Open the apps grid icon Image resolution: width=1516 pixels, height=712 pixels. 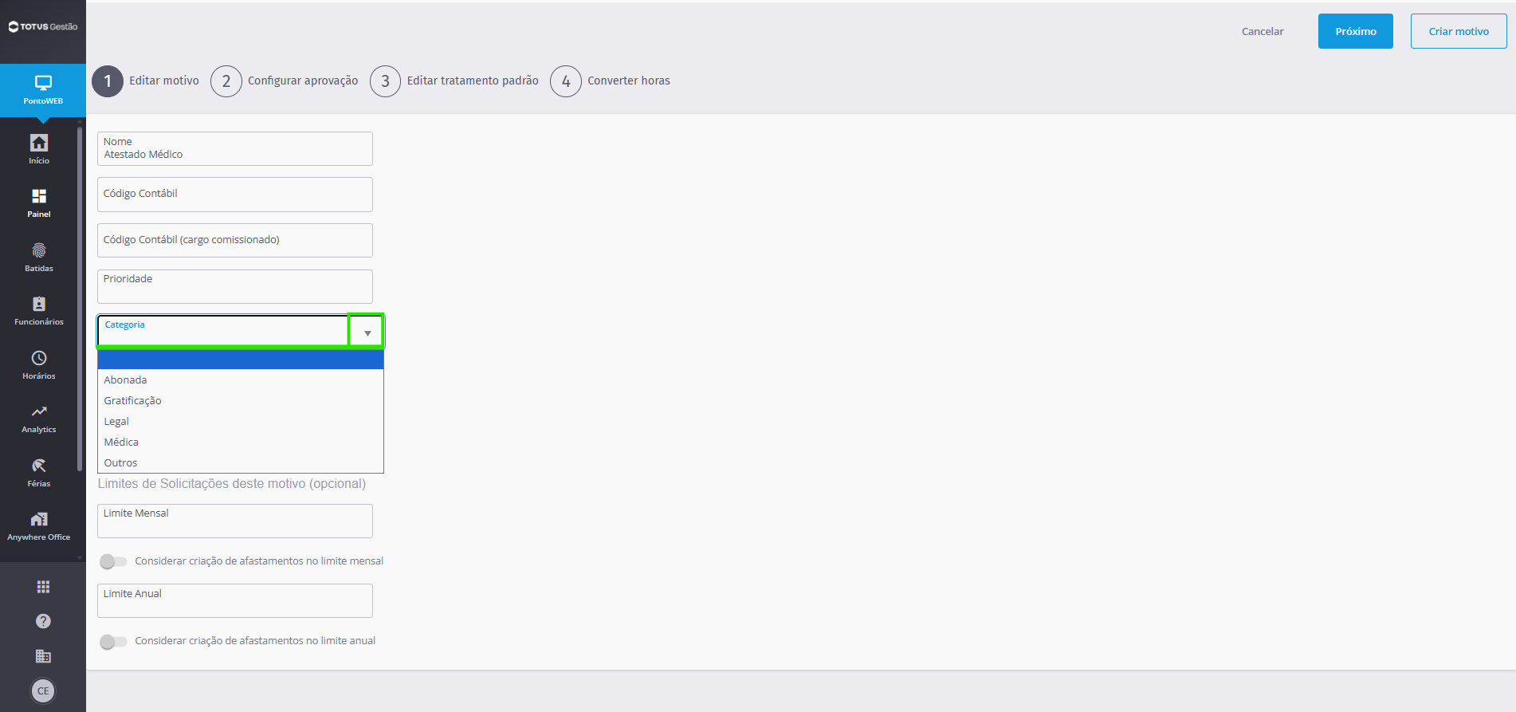click(43, 587)
